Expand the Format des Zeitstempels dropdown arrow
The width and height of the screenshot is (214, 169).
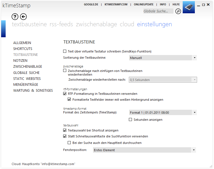195,113
